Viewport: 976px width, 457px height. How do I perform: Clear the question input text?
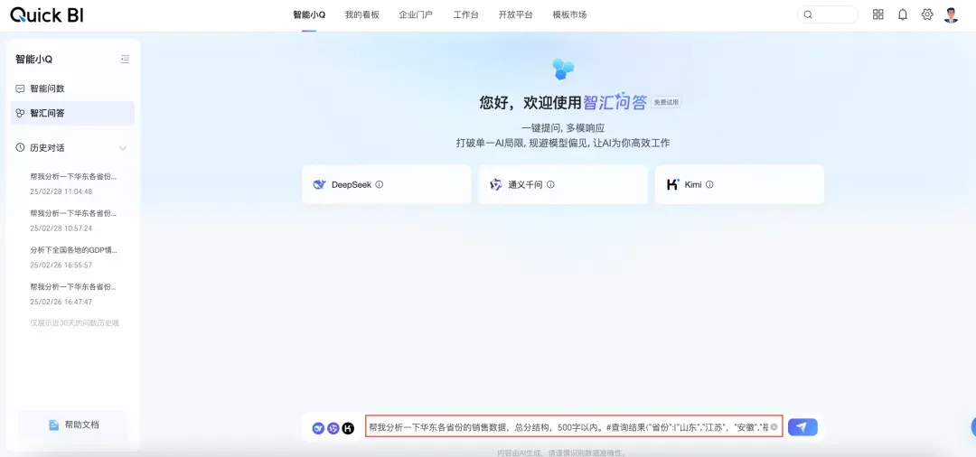click(774, 427)
